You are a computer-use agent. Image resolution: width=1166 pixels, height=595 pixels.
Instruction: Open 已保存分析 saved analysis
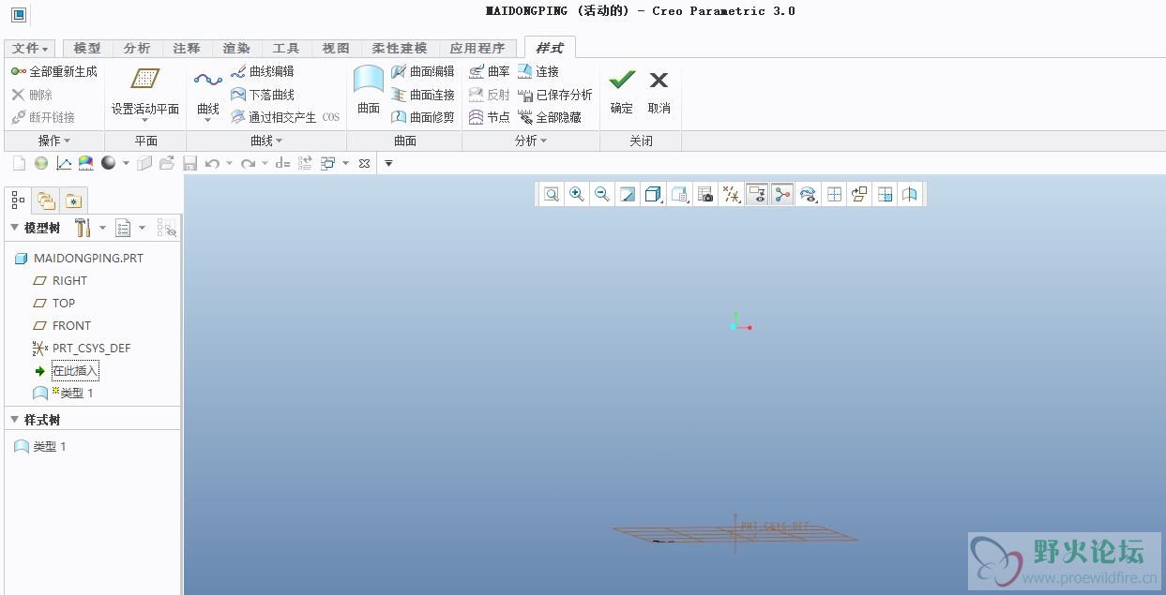554,95
